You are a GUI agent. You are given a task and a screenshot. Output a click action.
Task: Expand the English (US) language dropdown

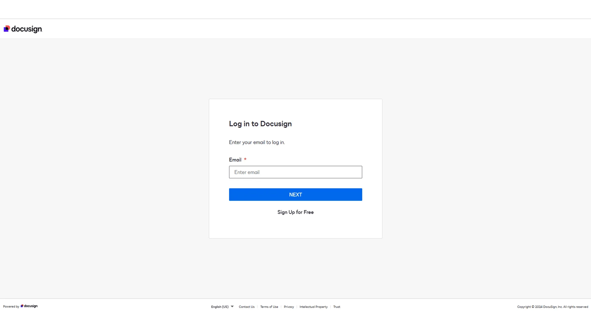tap(222, 307)
